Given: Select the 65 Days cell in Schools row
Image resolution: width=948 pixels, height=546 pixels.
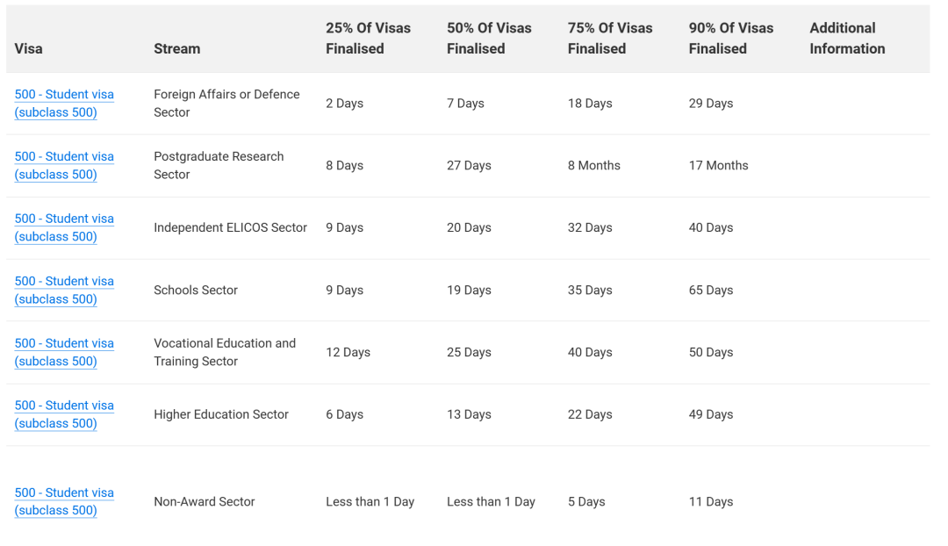Looking at the screenshot, I should [711, 291].
